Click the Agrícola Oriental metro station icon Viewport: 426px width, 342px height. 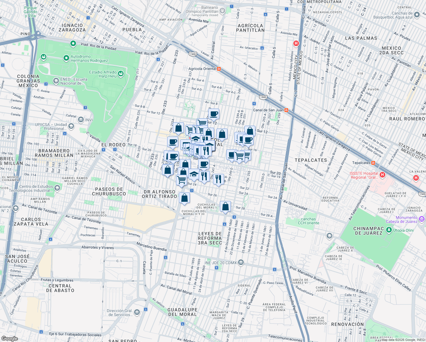[x=218, y=69]
